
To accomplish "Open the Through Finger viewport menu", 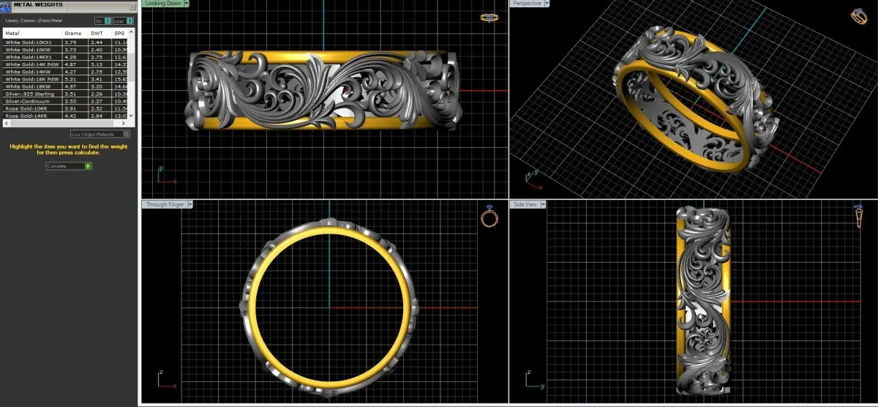I will tap(190, 204).
